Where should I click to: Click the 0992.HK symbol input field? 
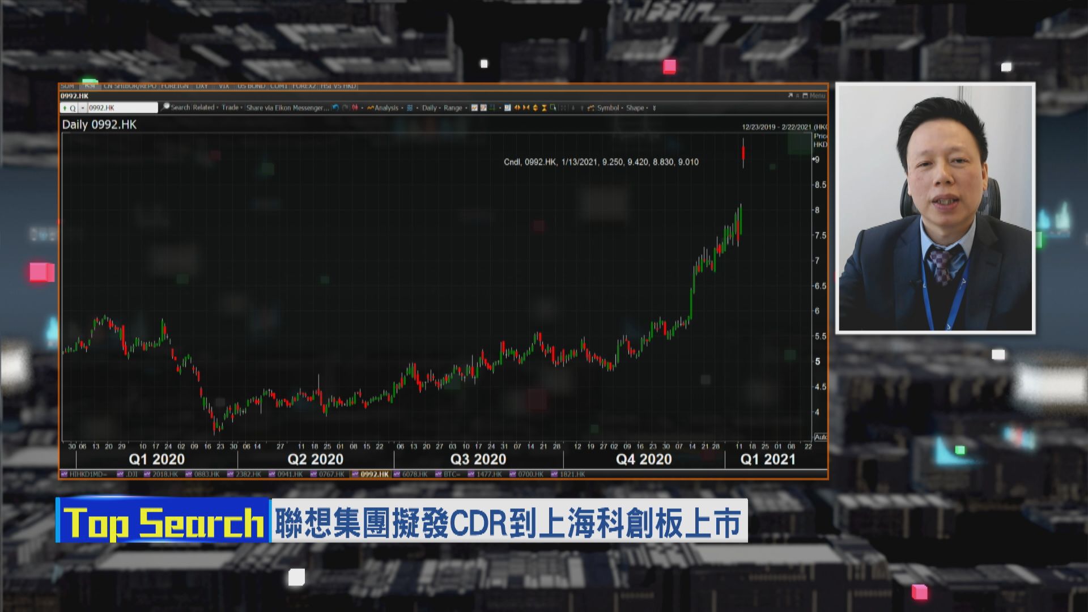click(x=122, y=108)
